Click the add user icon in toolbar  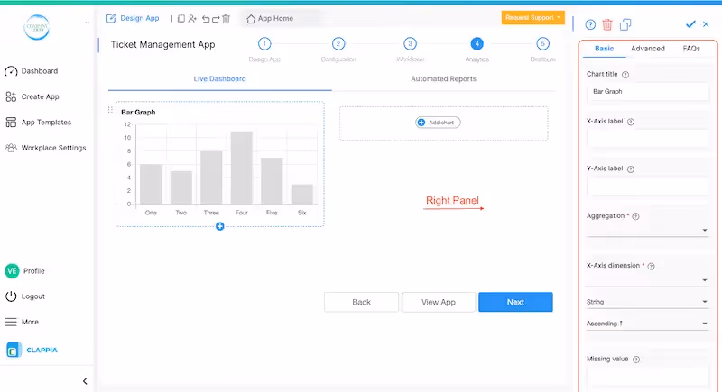[192, 19]
